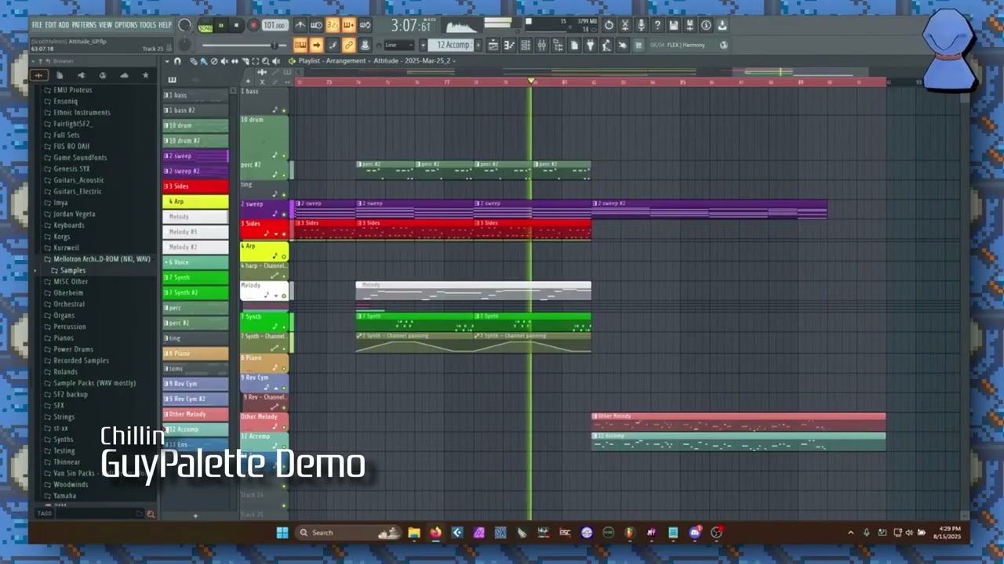The width and height of the screenshot is (1004, 564).
Task: Open the plugin picker plug icon
Action: coord(590,45)
